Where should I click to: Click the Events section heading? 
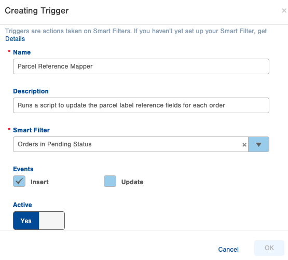click(23, 169)
